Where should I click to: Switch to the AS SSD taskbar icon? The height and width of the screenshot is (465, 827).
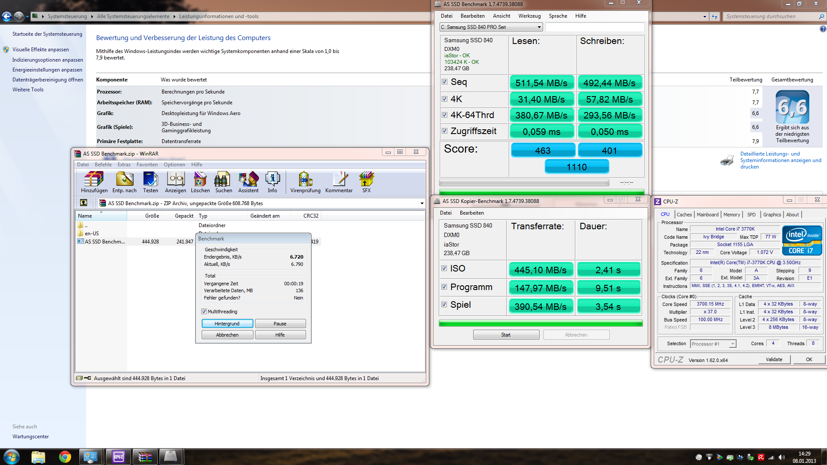[171, 456]
